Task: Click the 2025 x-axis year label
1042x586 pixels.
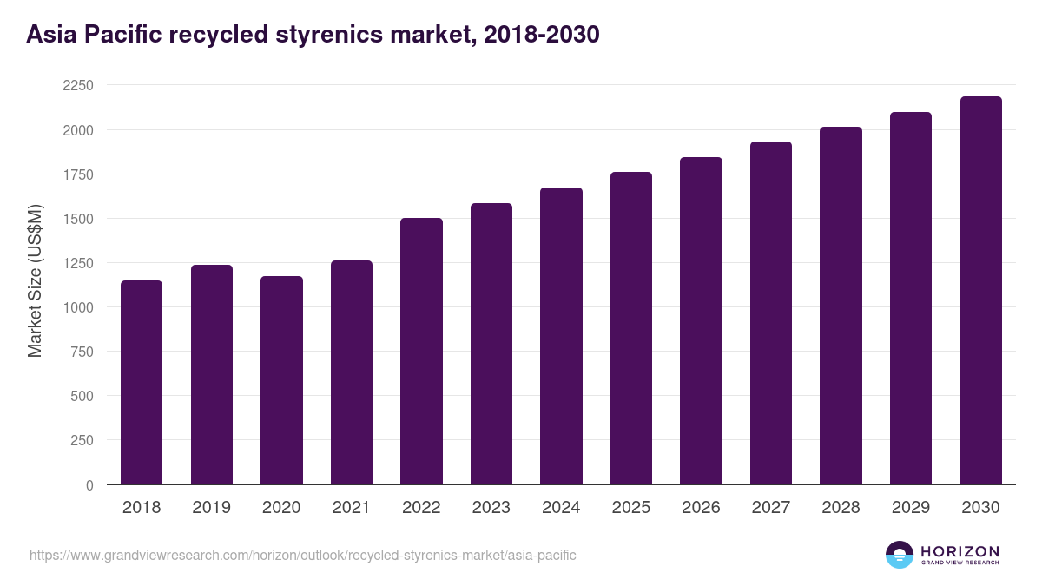Action: coord(631,508)
